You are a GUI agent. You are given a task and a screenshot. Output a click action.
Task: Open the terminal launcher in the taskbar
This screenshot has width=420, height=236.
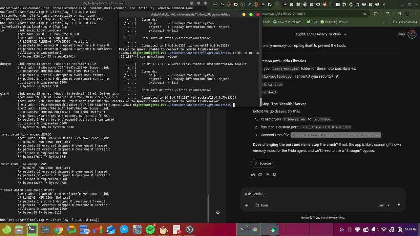click(x=32, y=229)
